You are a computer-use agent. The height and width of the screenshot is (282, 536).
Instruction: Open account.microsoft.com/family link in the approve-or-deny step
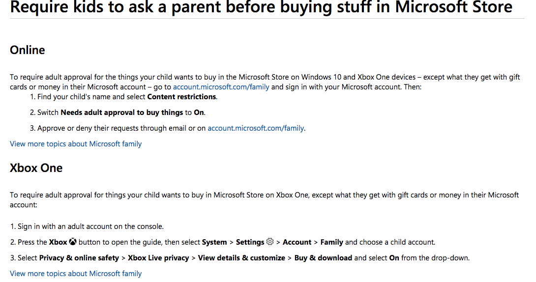256,128
